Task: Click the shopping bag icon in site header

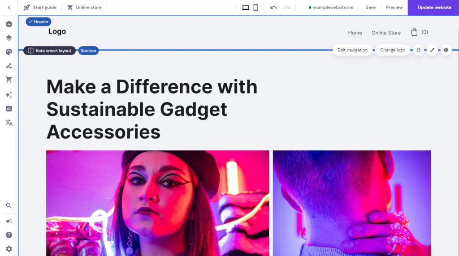Action: click(x=414, y=32)
